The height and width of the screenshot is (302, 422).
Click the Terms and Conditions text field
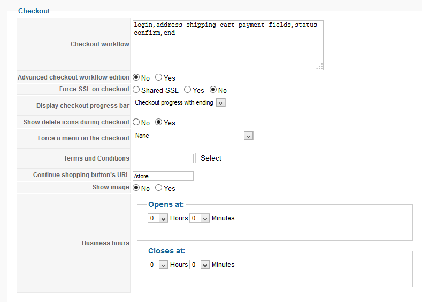pos(163,158)
